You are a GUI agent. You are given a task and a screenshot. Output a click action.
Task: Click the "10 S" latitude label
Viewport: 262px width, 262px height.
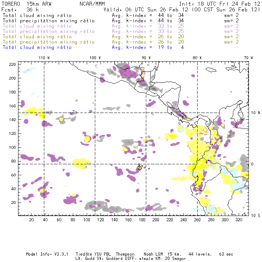coord(256,216)
